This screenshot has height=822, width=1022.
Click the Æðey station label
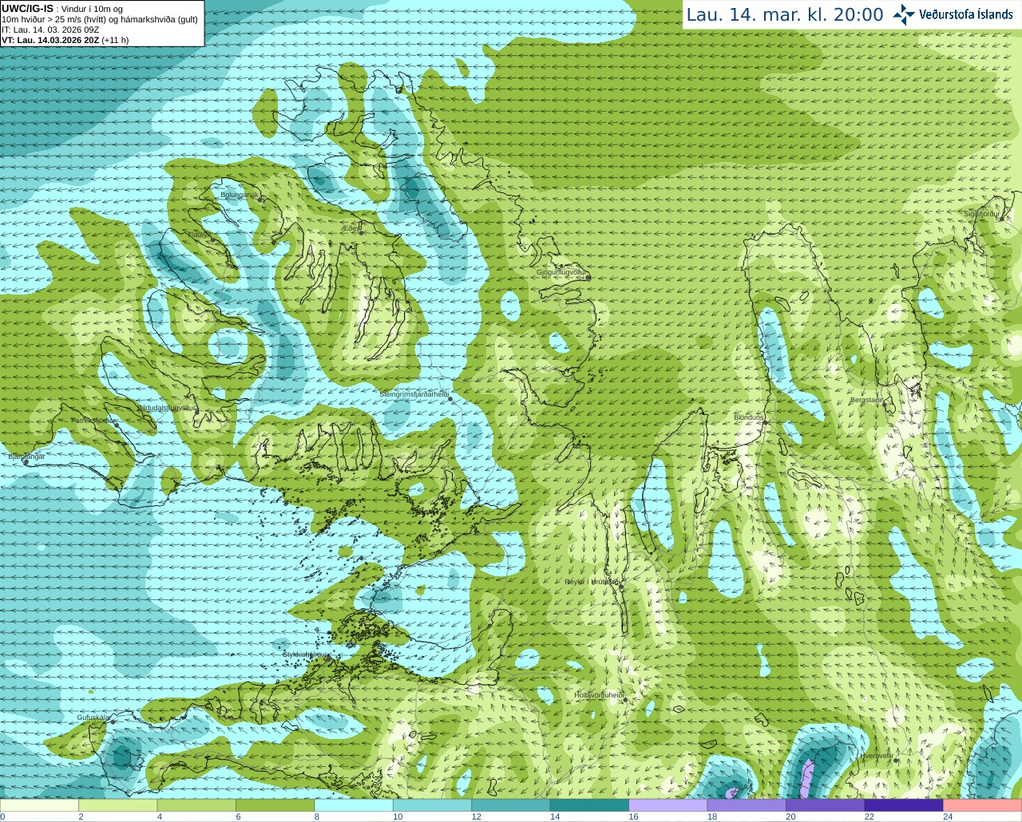click(350, 228)
